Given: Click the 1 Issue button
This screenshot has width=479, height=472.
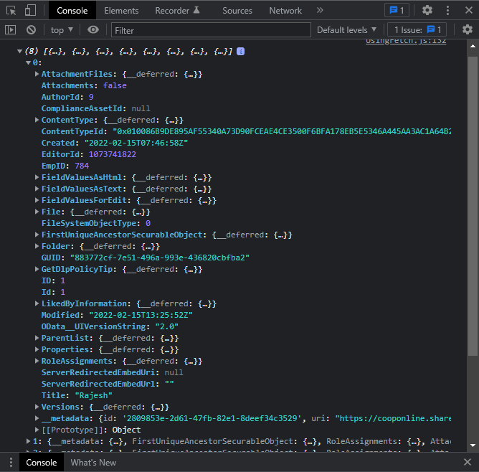Looking at the screenshot, I should 417,30.
